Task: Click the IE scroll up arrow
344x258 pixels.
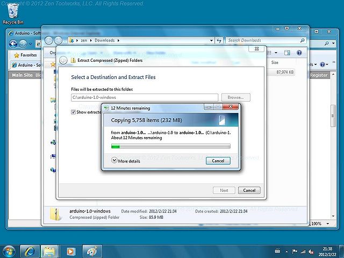Action: 333,75
